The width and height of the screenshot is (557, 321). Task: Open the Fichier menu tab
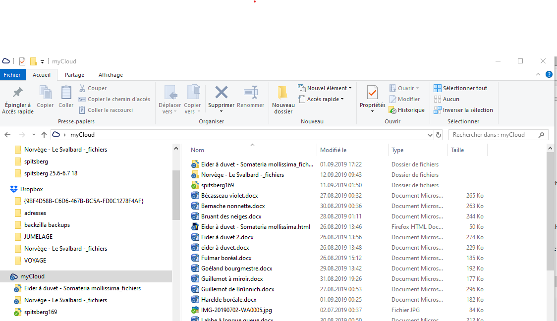coord(12,75)
